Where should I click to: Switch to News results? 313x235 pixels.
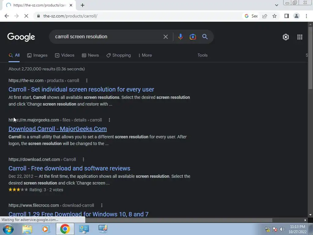90,55
